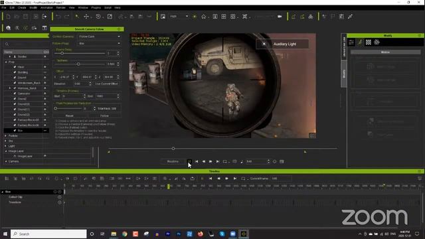Open the atom-shaped physics tab in Modify
The image size is (425, 239).
[377, 42]
